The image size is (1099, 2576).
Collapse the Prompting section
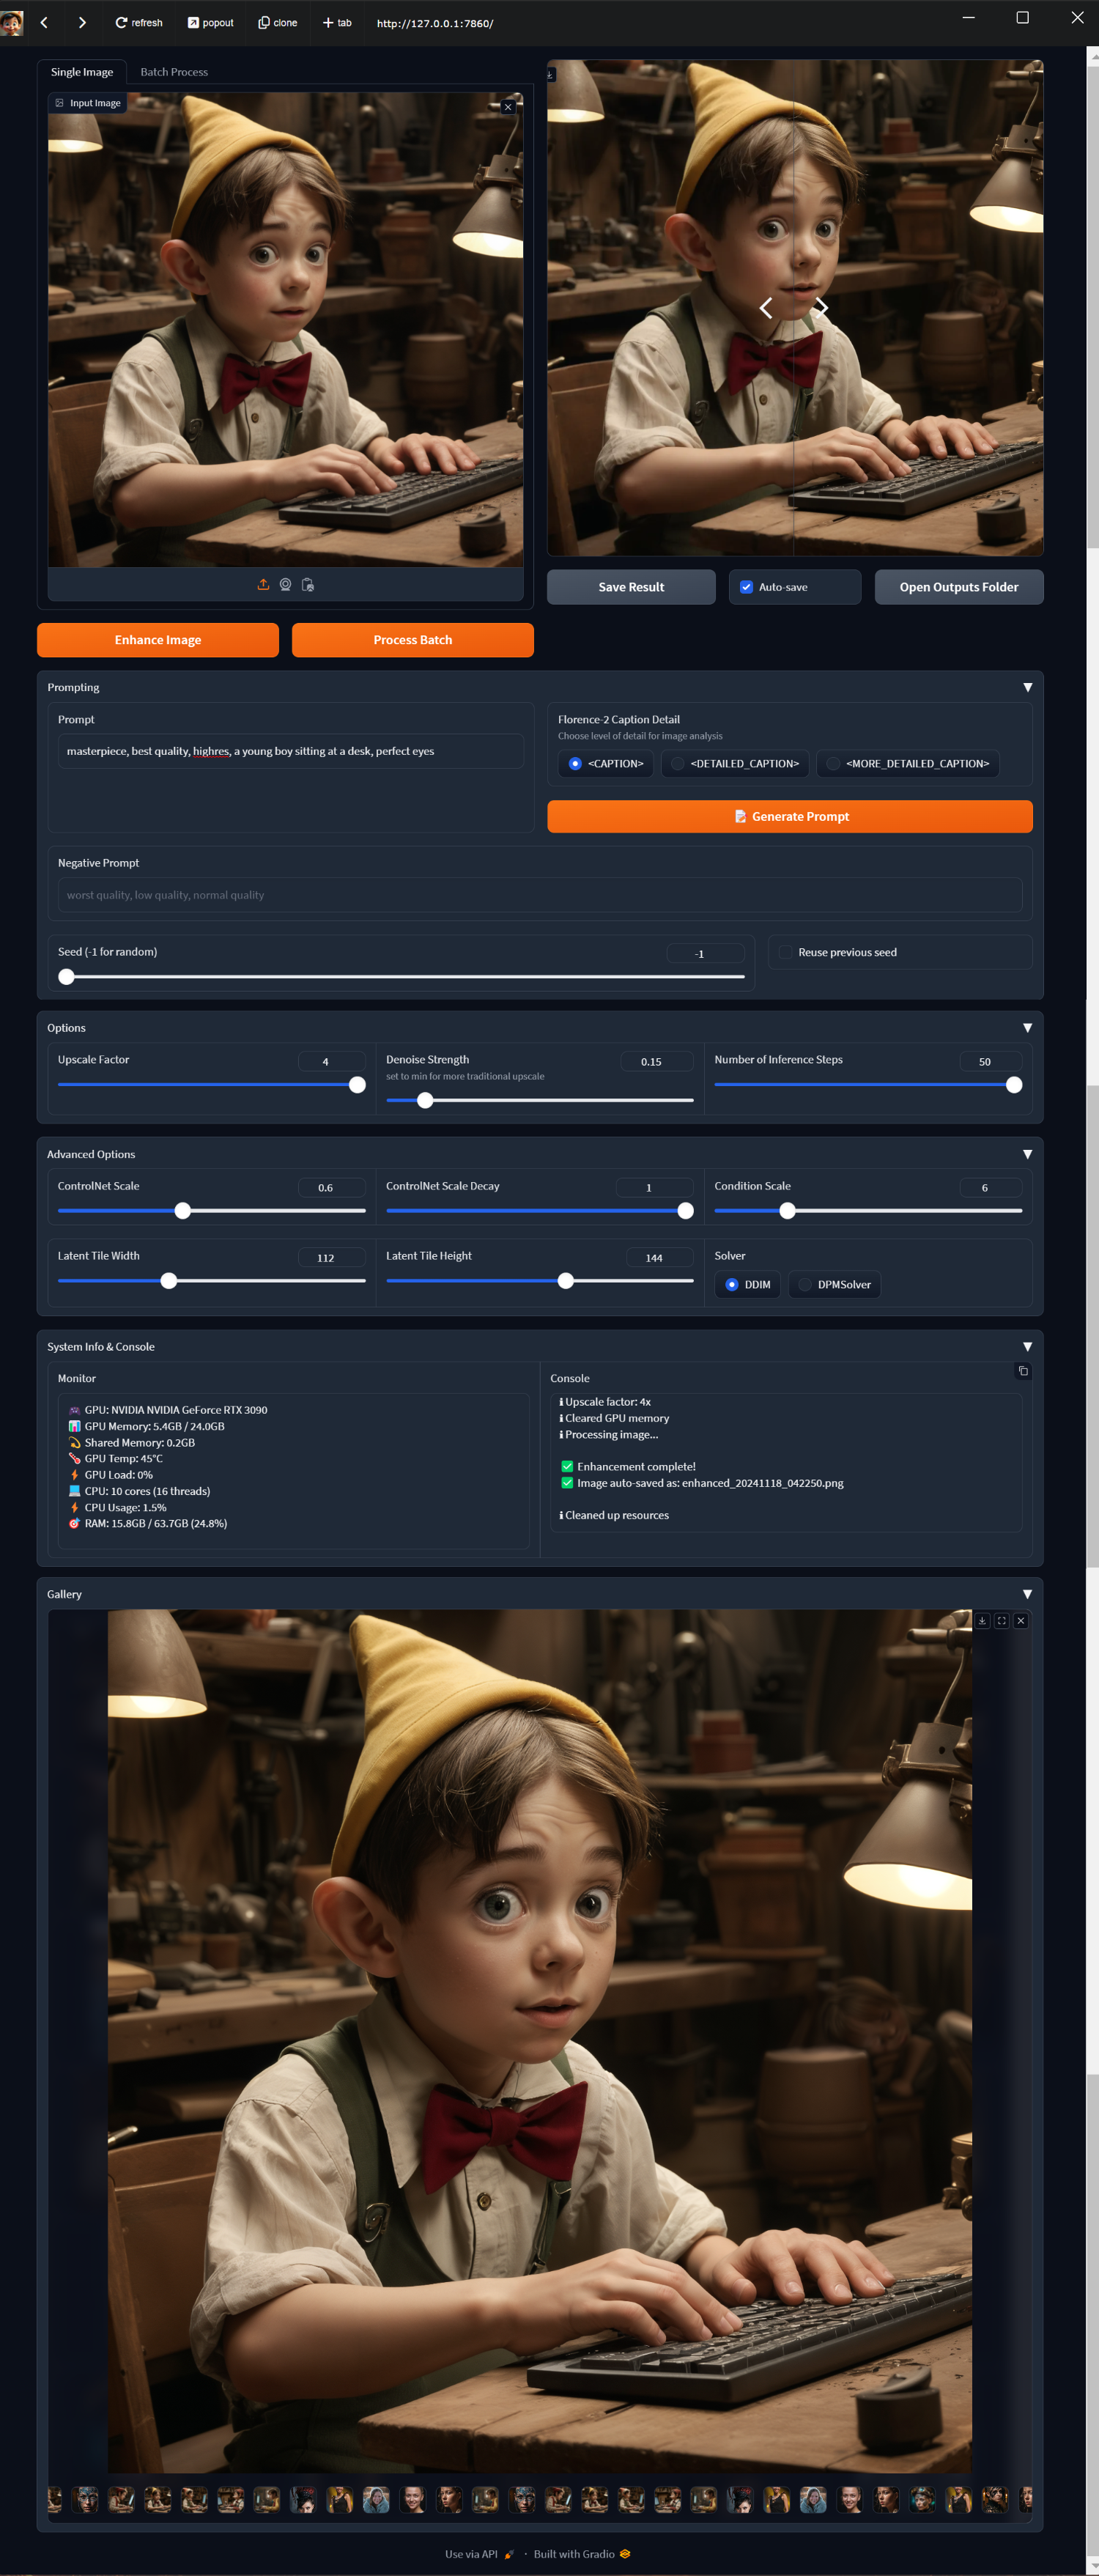click(1027, 687)
